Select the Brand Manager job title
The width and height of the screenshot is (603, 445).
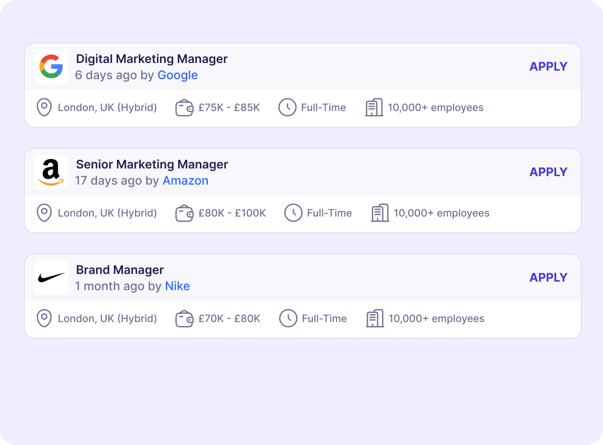coord(119,270)
